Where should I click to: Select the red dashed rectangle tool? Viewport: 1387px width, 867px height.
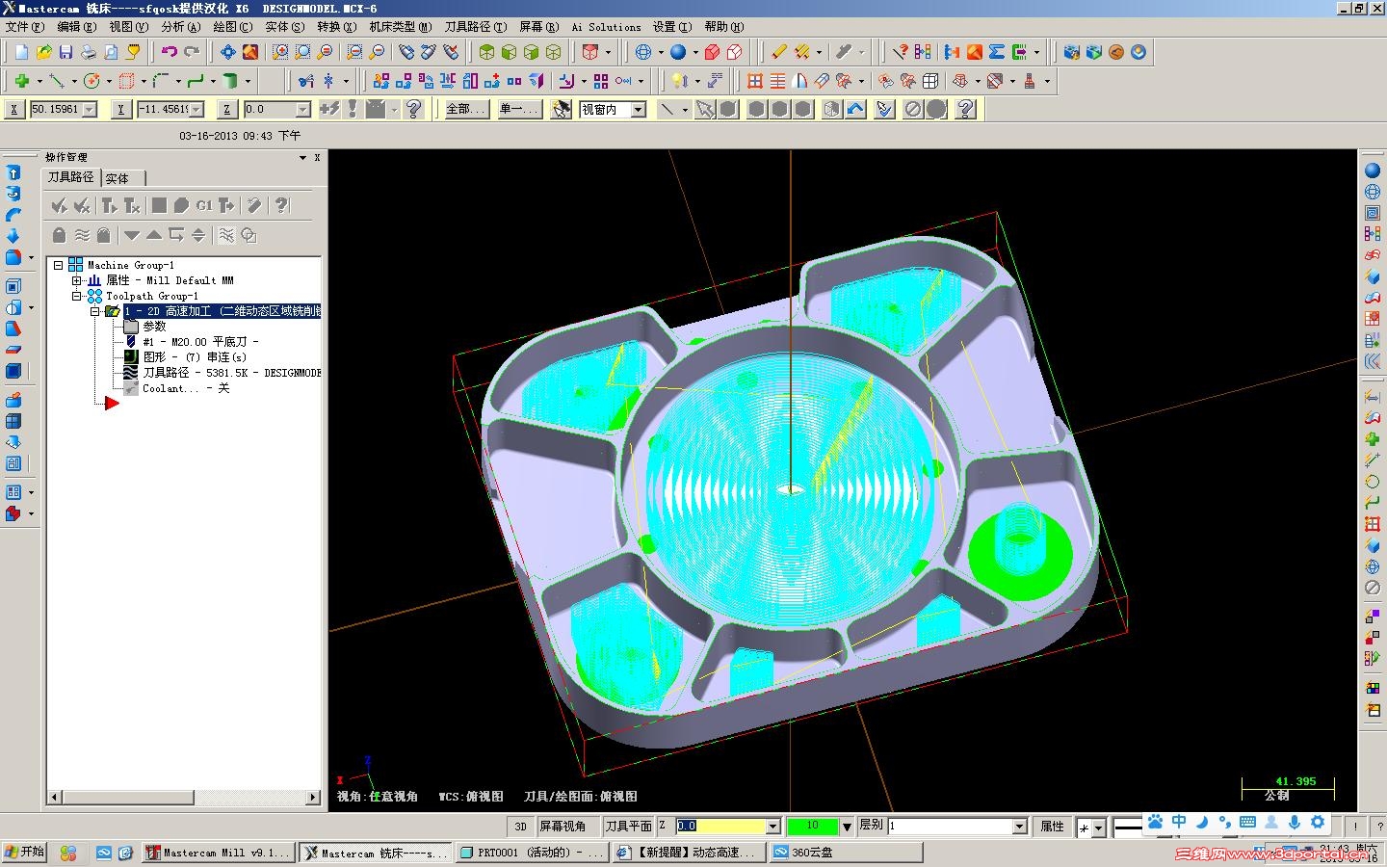click(126, 81)
